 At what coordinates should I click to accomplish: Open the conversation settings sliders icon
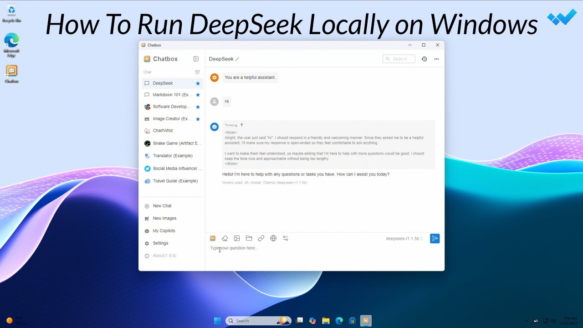[286, 238]
